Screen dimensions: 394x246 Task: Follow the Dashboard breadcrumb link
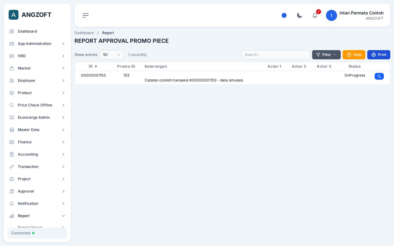(x=84, y=33)
